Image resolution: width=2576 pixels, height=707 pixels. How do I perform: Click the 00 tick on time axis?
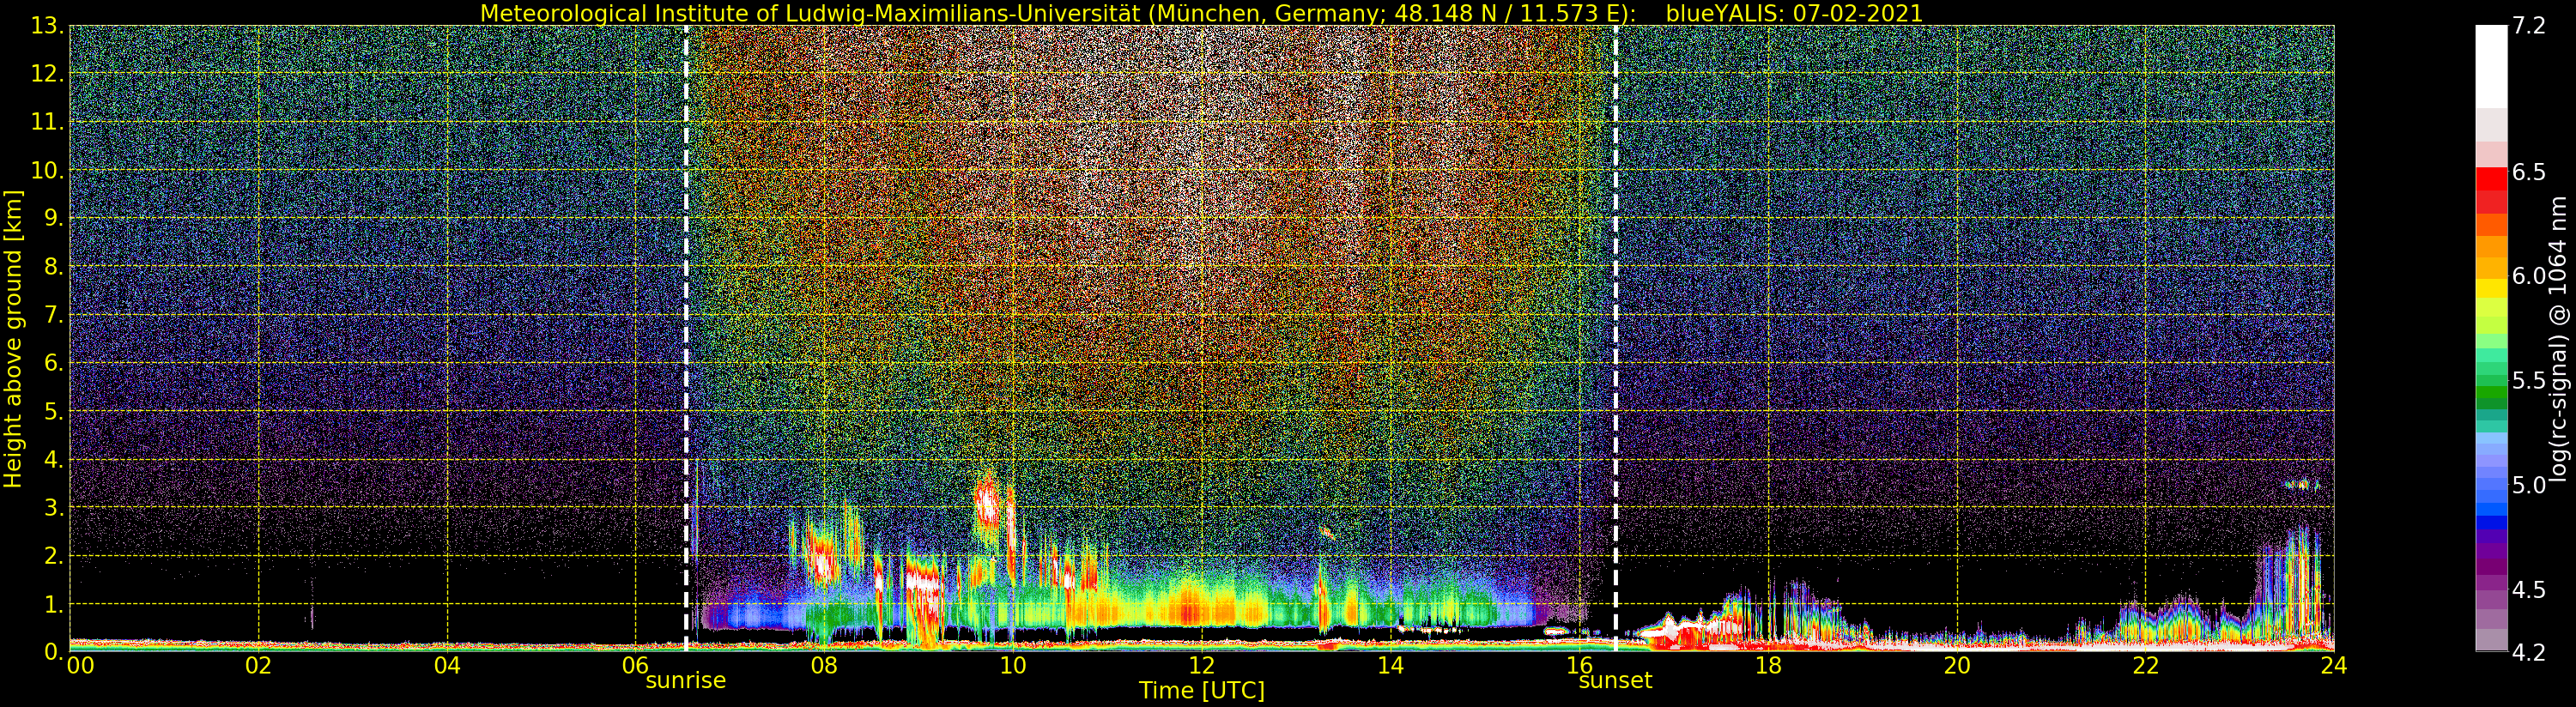click(x=80, y=666)
